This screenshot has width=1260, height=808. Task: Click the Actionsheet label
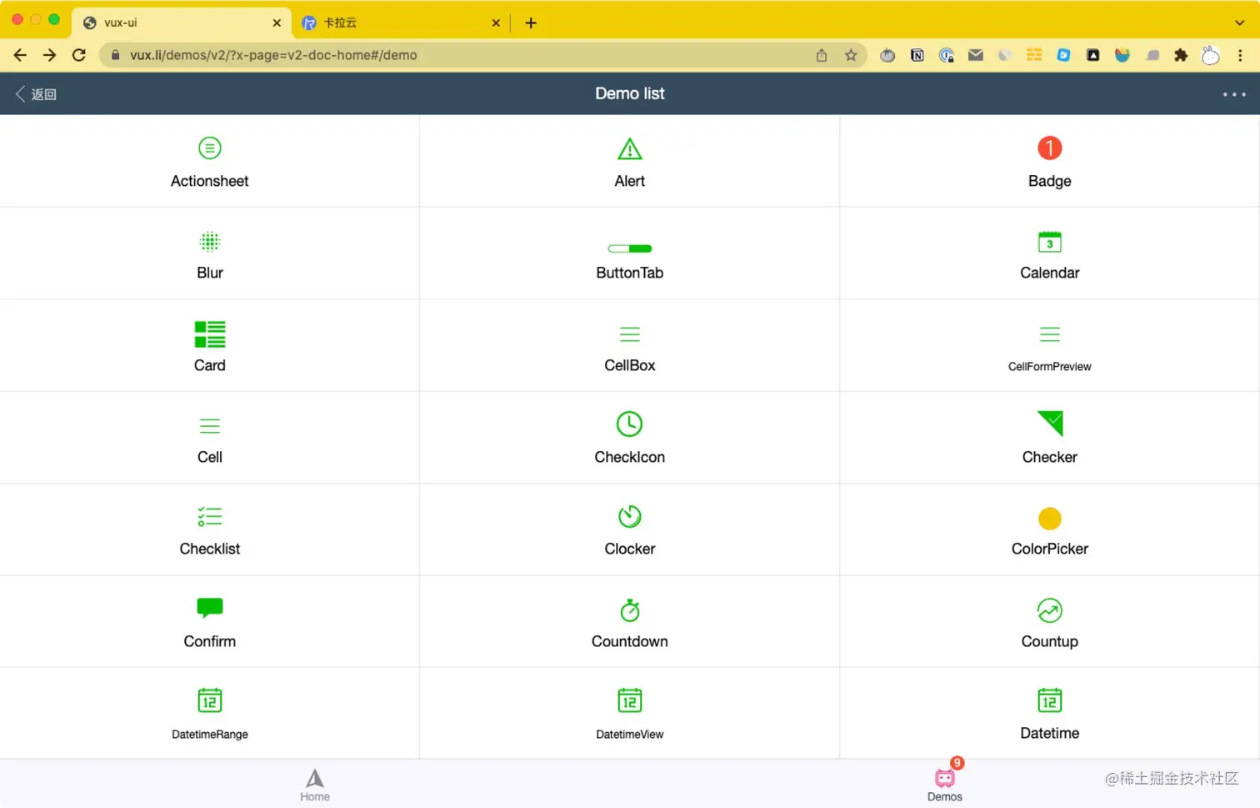pos(210,181)
